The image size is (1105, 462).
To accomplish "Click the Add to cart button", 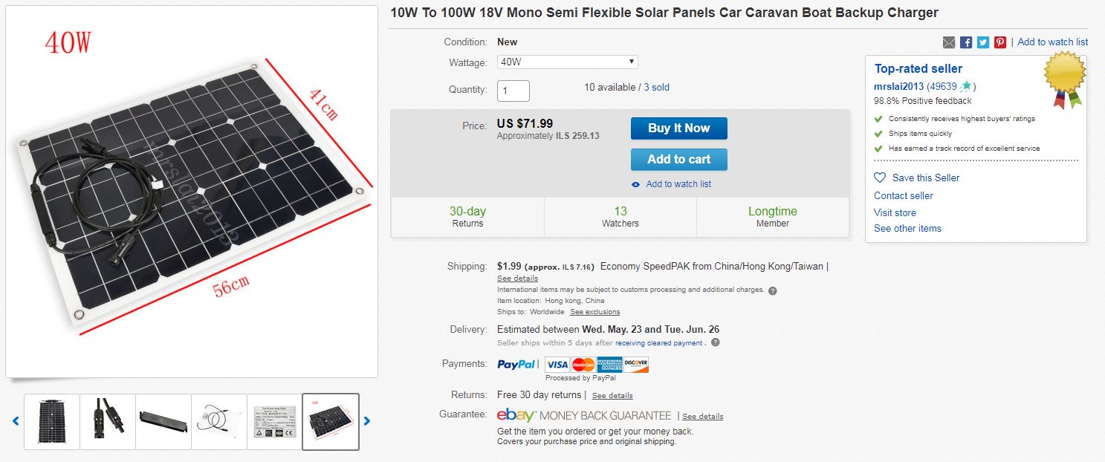I will point(678,159).
